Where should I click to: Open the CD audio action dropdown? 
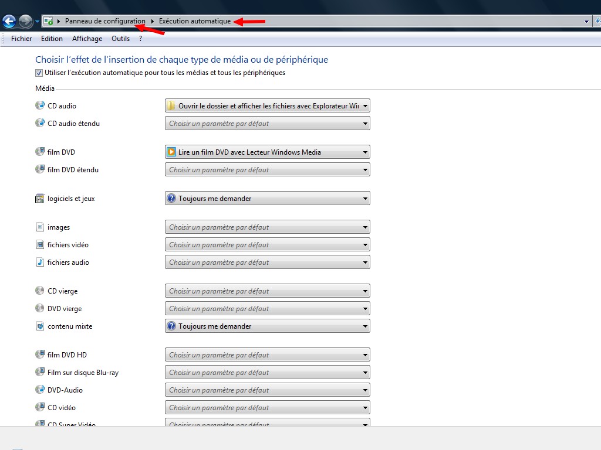pos(267,106)
